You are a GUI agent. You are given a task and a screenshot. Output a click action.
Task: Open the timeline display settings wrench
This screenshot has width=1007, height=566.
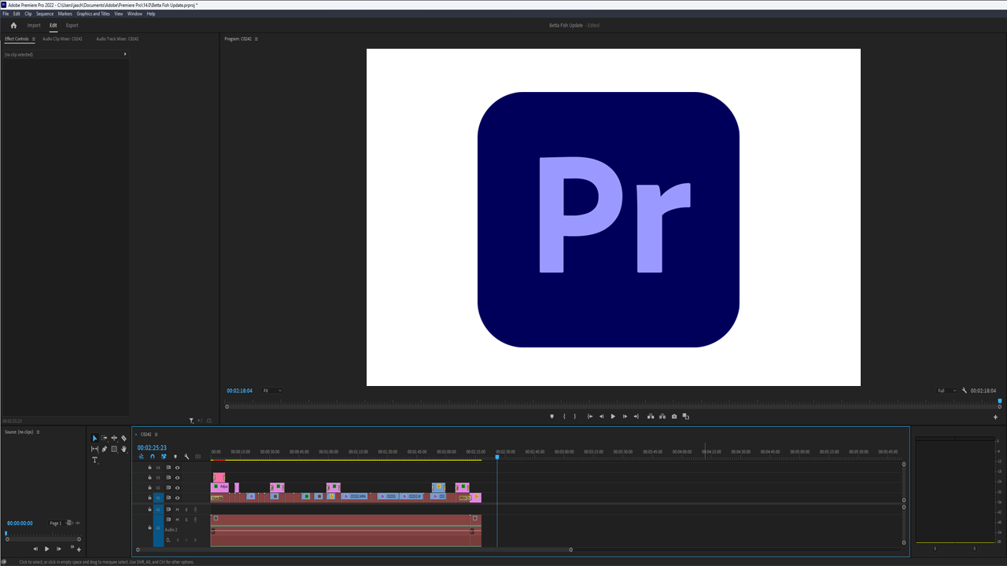coord(186,457)
